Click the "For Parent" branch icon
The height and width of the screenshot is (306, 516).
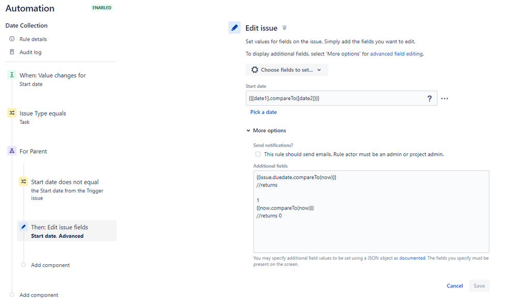coord(11,151)
